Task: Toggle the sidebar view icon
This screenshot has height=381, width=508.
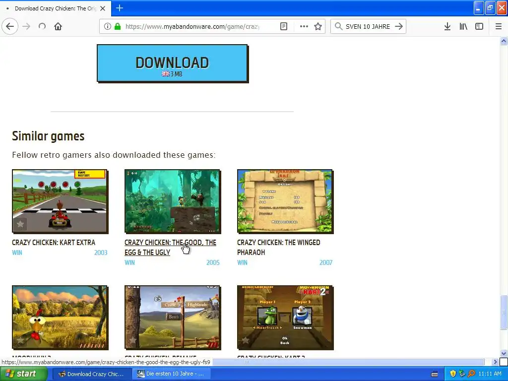Action: click(x=479, y=27)
